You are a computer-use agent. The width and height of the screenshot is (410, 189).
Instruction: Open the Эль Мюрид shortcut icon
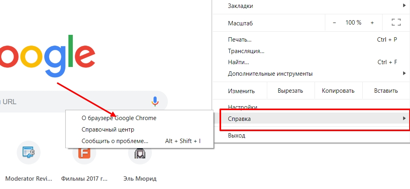point(140,153)
